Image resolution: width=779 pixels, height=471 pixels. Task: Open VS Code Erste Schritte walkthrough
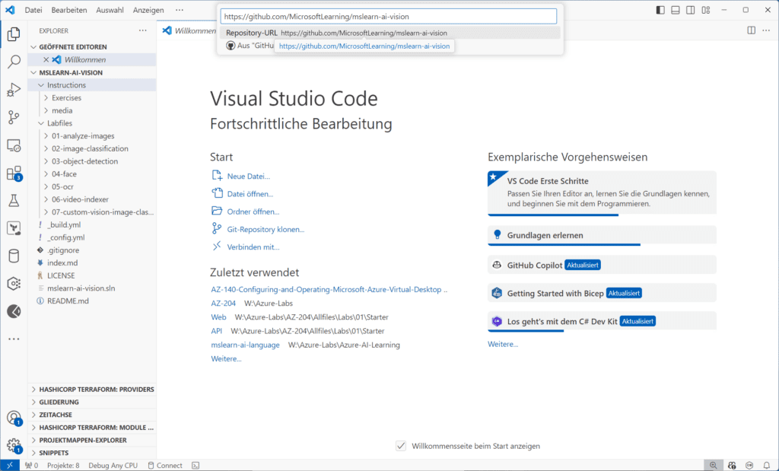[x=603, y=193]
